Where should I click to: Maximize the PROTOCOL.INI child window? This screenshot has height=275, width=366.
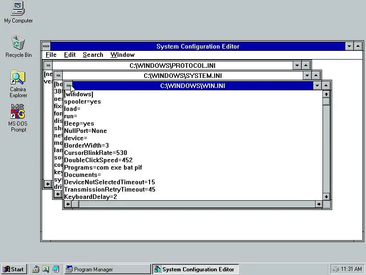306,66
